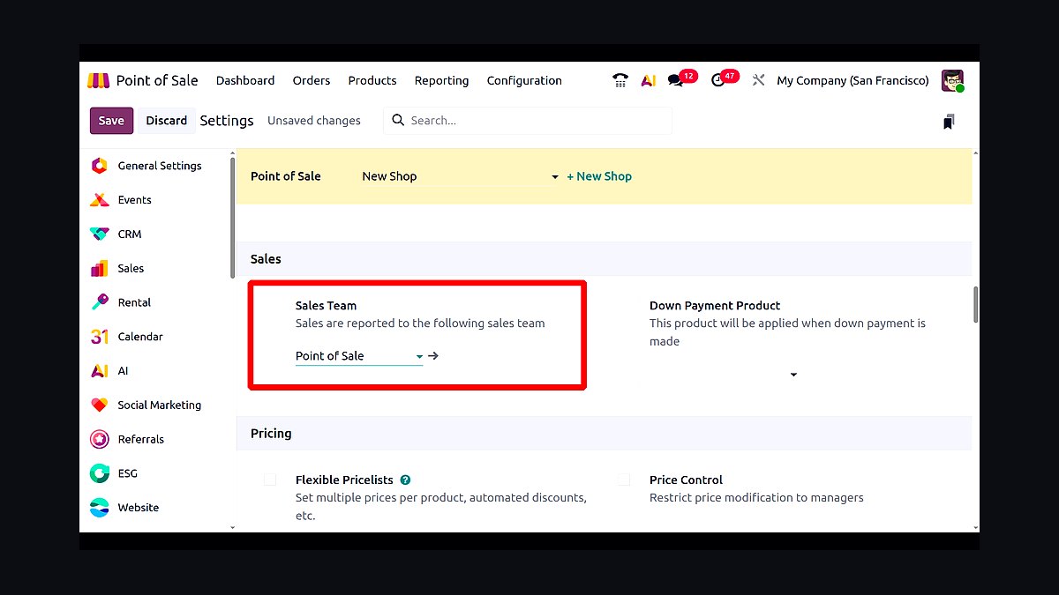
Task: Click the Unsaved changes status text
Action: (x=314, y=121)
